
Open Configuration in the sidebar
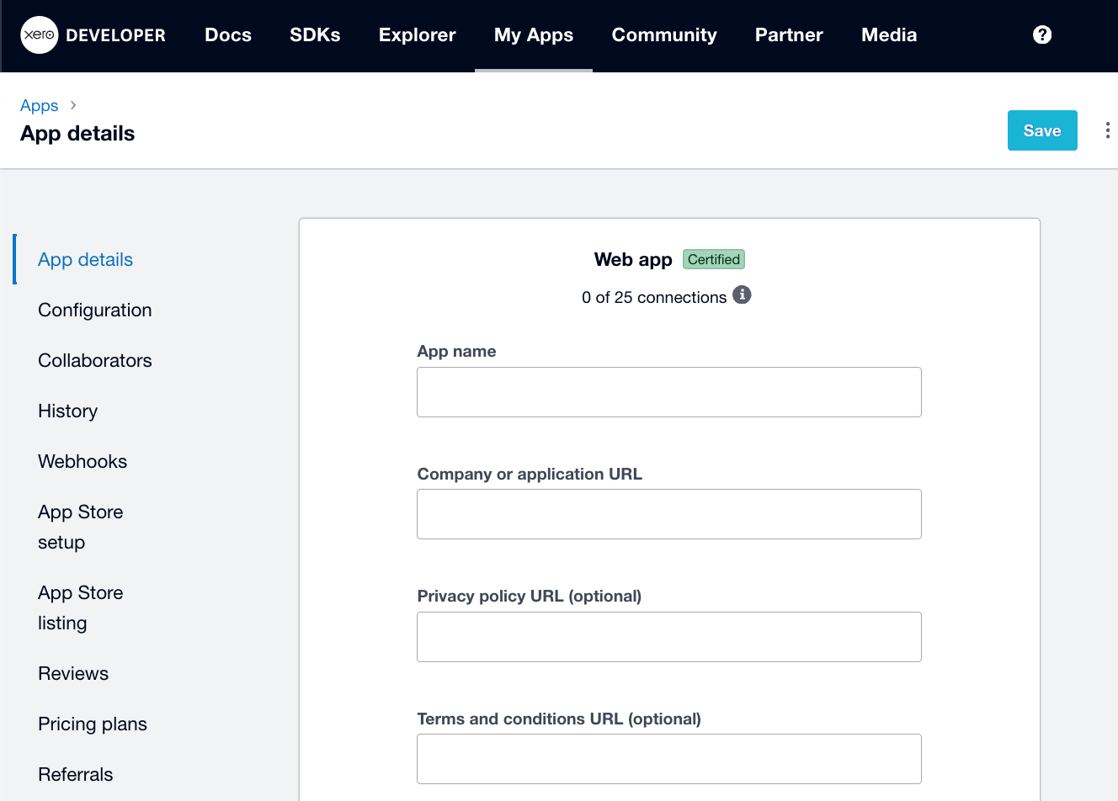94,310
